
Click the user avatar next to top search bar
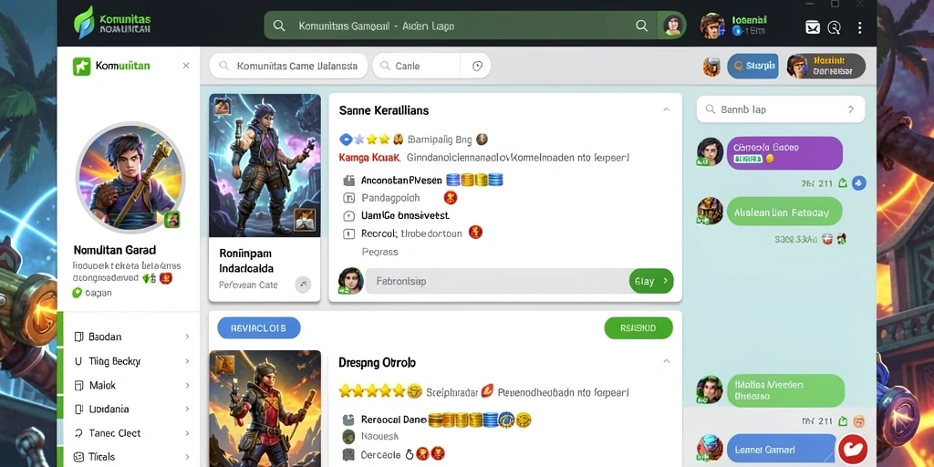[672, 26]
